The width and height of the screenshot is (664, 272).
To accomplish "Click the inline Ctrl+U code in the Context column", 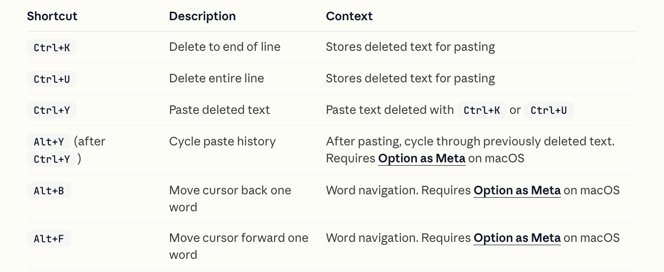I will tap(549, 111).
